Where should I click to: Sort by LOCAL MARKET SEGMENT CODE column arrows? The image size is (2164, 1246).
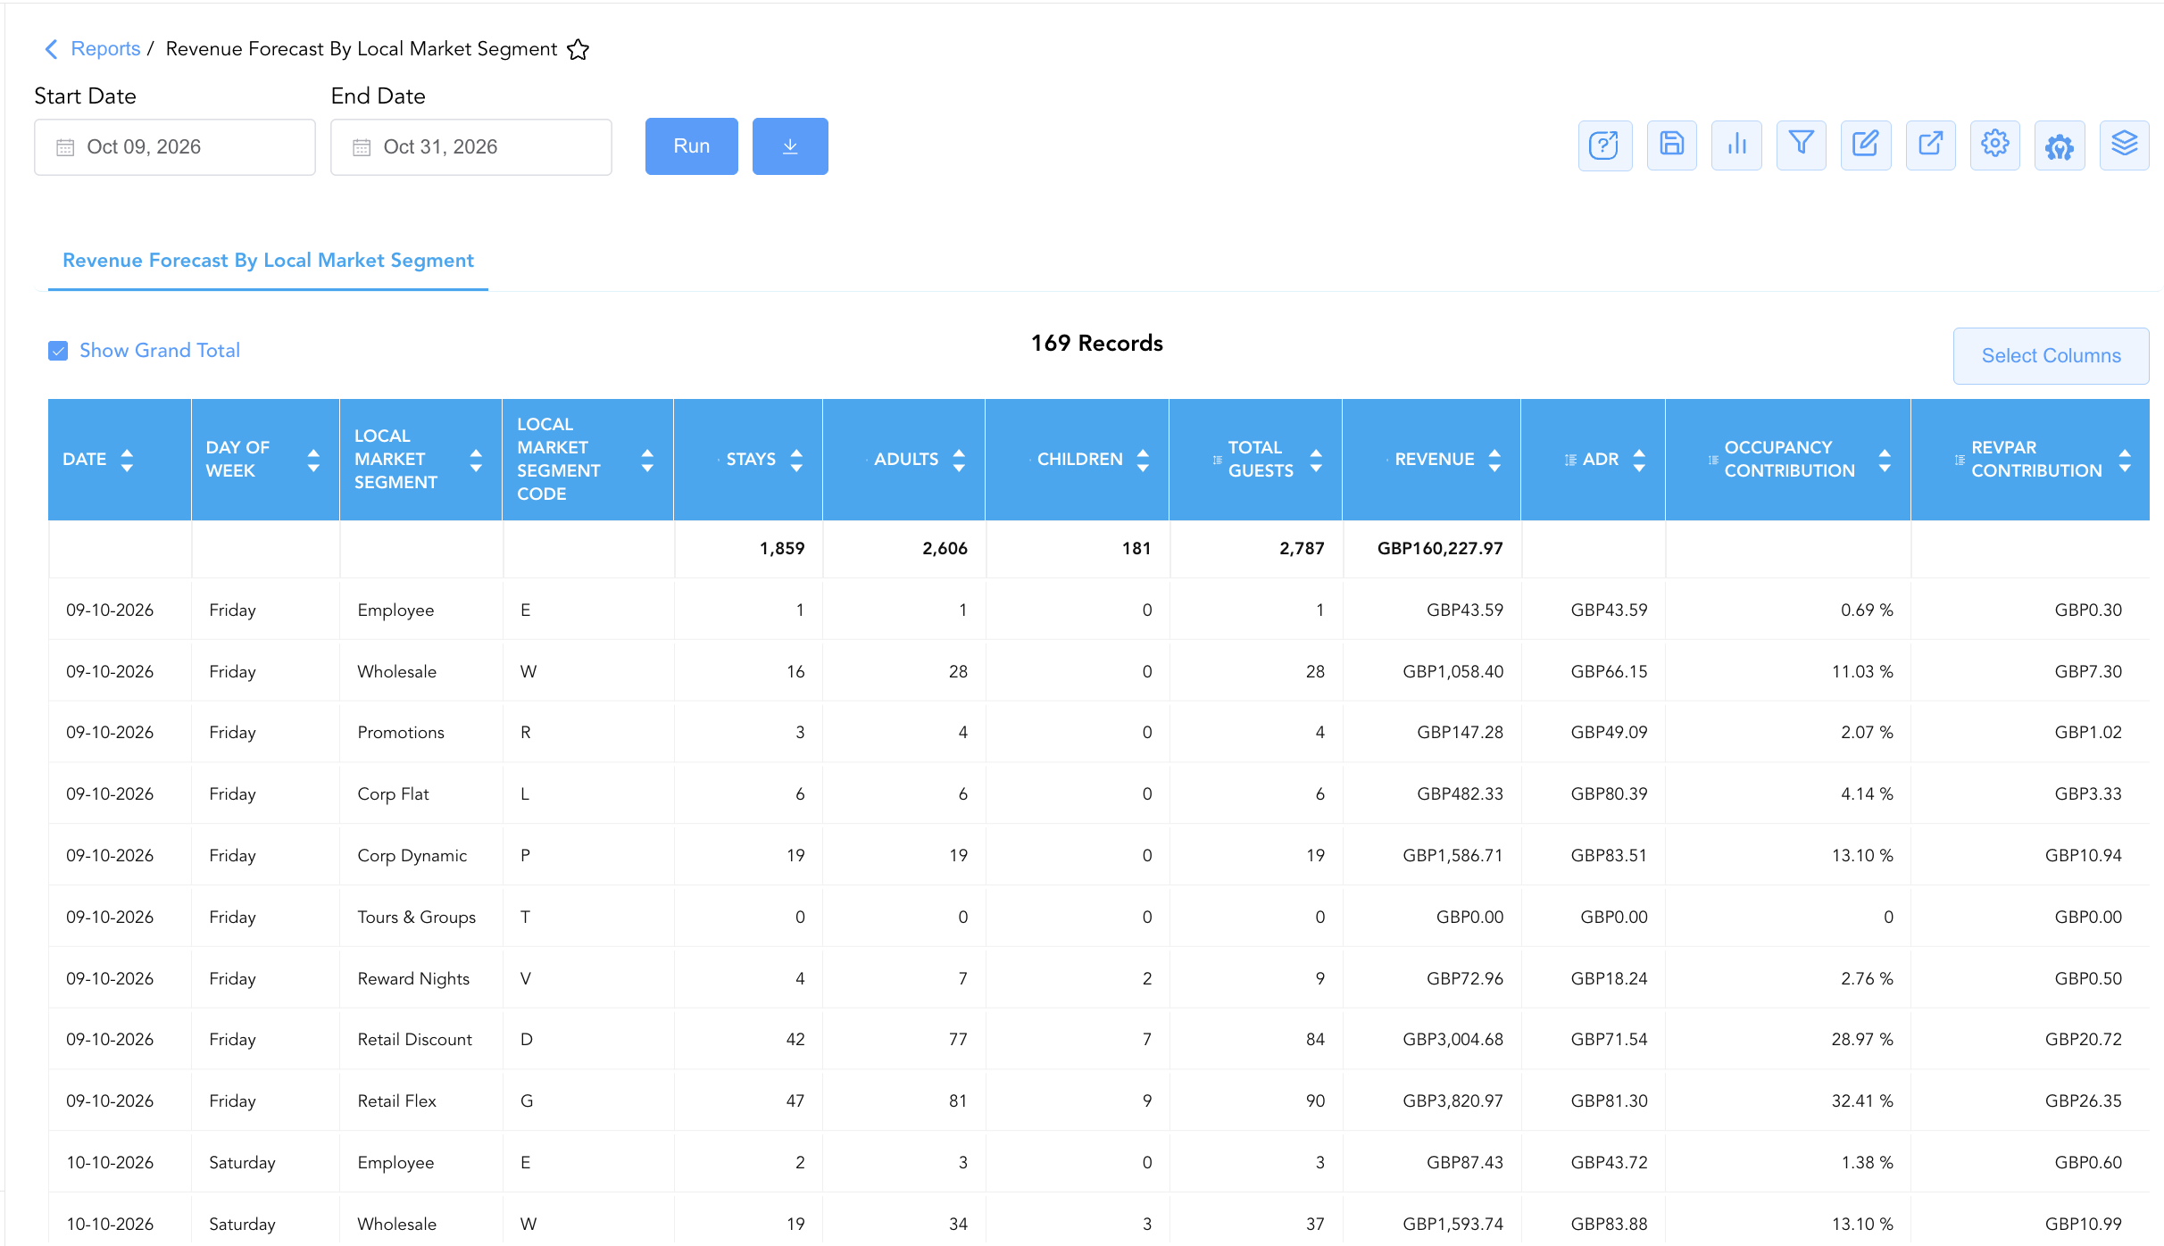click(647, 460)
